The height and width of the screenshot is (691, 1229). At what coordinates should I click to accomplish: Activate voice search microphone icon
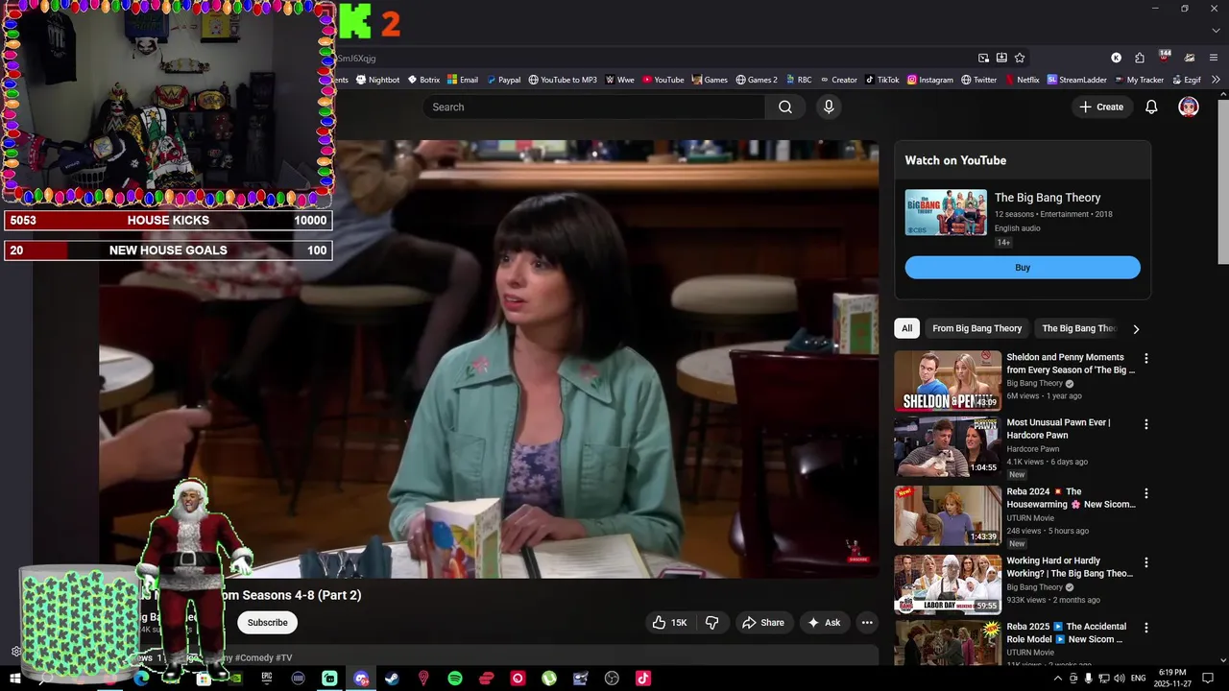(x=829, y=107)
